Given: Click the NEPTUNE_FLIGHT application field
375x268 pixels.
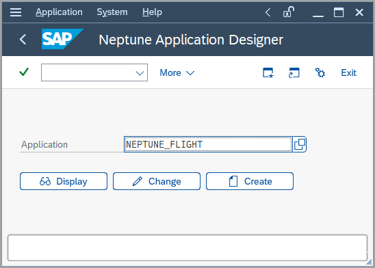Looking at the screenshot, I should pyautogui.click(x=208, y=144).
